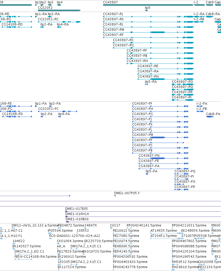Click the CG43897-RN transcript label
The width and height of the screenshot is (221, 271).
click(x=148, y=76)
